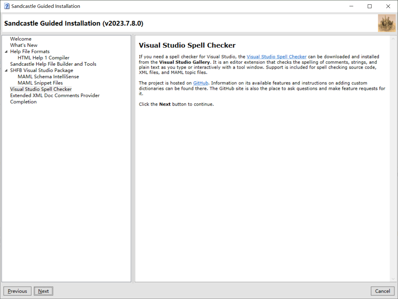Image resolution: width=398 pixels, height=299 pixels.
Task: Open Extended XML Doc Comments Provider page
Action: 55,96
